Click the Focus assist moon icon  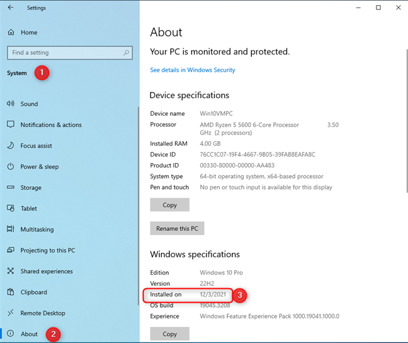(x=11, y=145)
